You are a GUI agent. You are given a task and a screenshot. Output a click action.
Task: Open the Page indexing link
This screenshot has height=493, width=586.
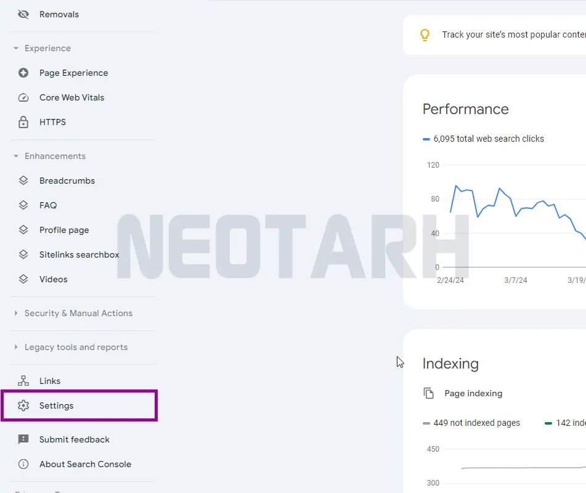coord(473,393)
